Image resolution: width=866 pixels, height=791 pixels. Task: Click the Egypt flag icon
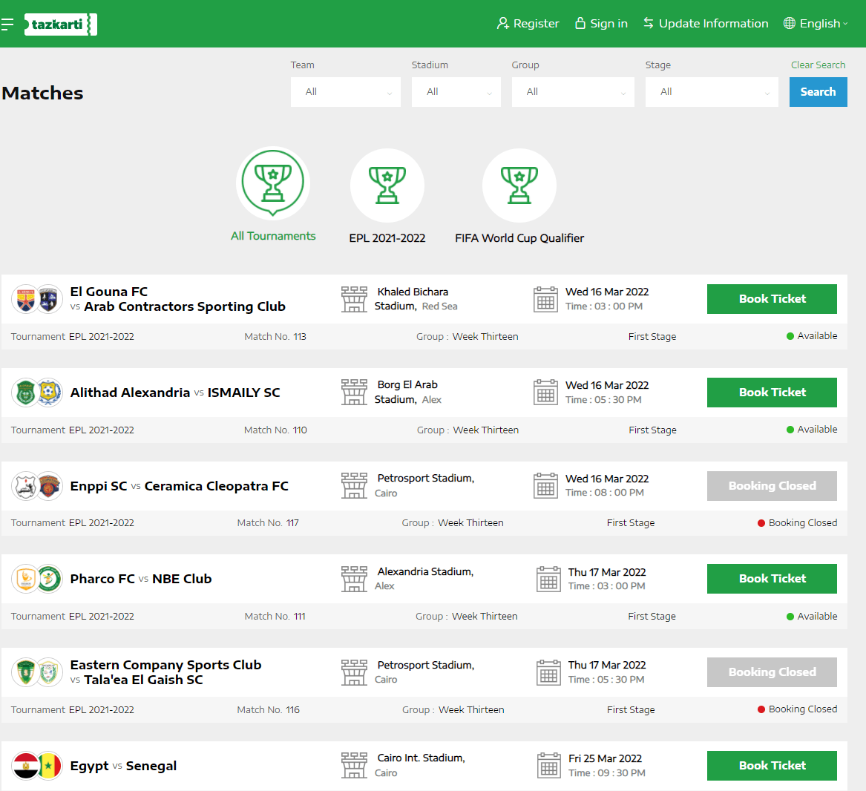(x=25, y=766)
